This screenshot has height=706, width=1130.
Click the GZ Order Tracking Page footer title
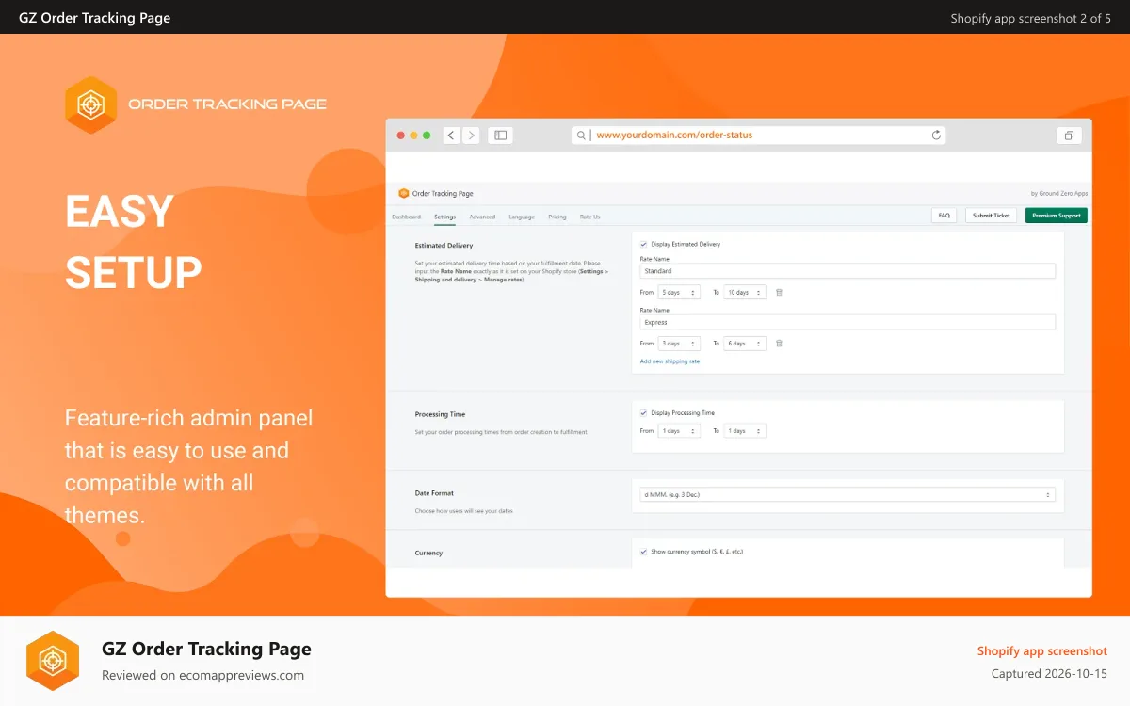coord(206,649)
